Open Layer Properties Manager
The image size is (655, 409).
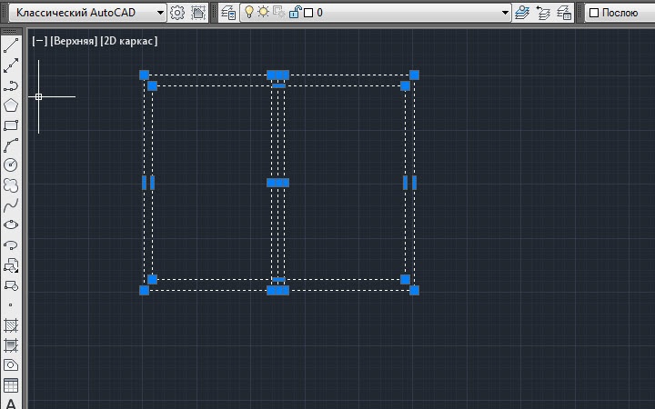[229, 13]
